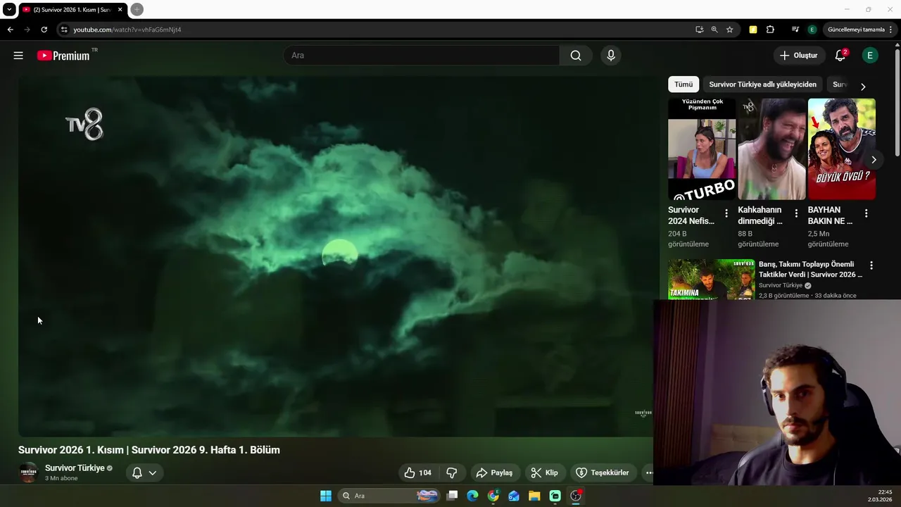901x507 pixels.
Task: Open the YouTube guide hamburger menu
Action: (18, 56)
